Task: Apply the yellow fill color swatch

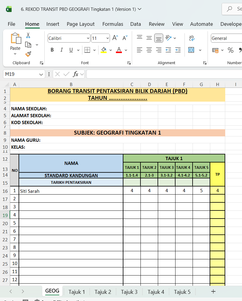Action: [x=104, y=50]
